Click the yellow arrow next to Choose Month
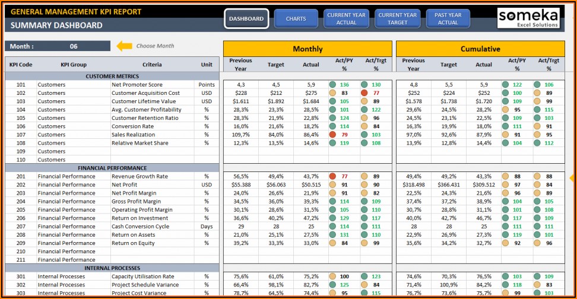This screenshot has width=577, height=299. coord(124,46)
